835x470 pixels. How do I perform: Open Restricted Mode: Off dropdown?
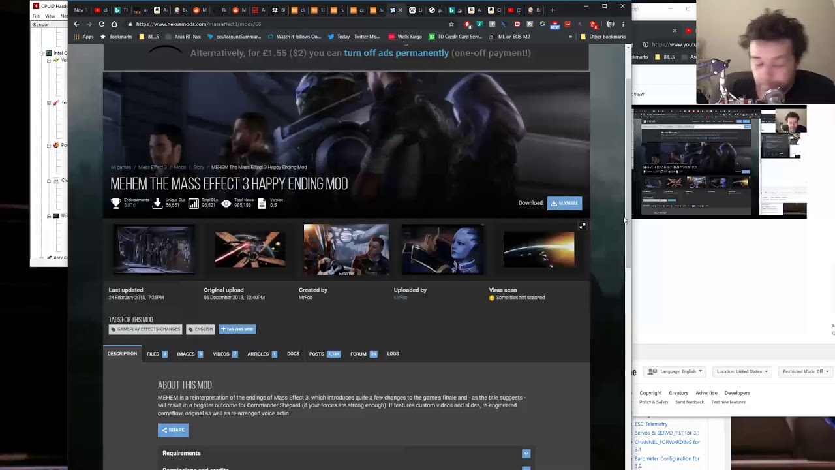tap(806, 371)
